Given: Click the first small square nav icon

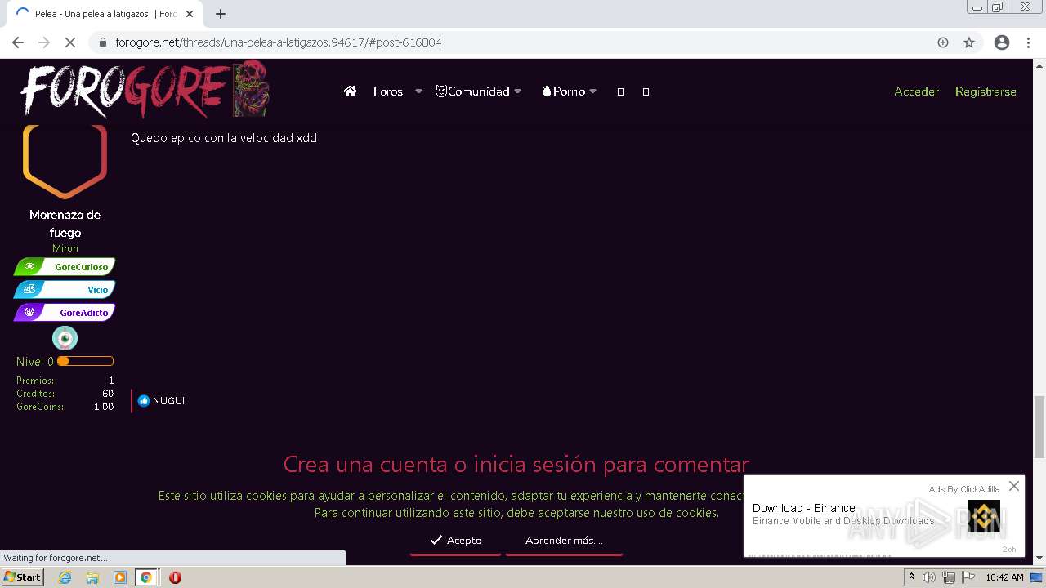Looking at the screenshot, I should [620, 91].
